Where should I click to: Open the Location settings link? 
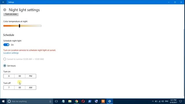coord(11,53)
